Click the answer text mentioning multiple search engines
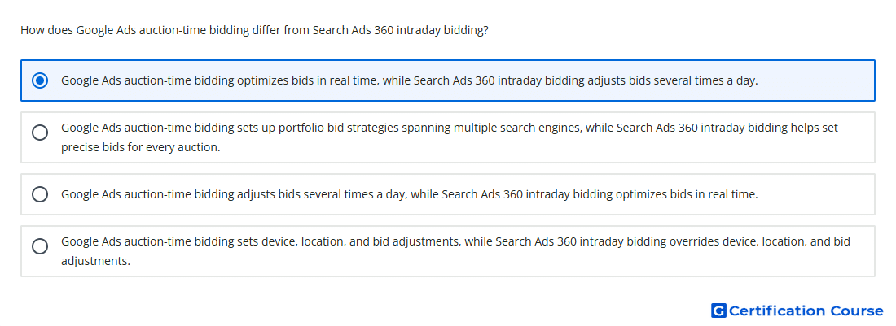The height and width of the screenshot is (326, 896). 449,137
